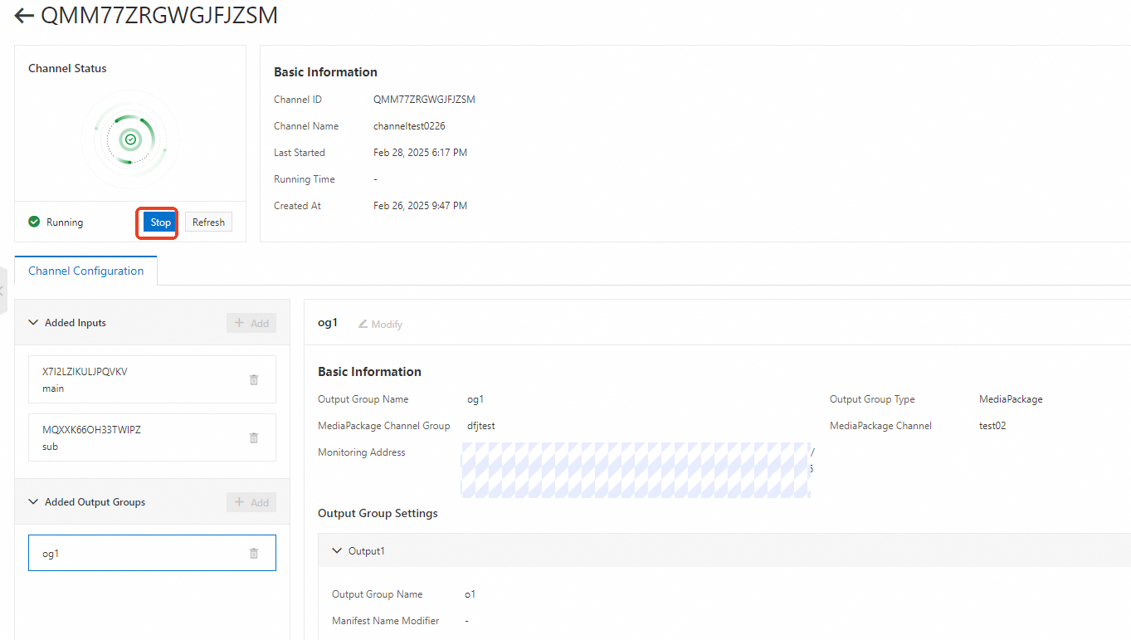
Task: Click the og1 title beside Modify
Action: tap(328, 323)
